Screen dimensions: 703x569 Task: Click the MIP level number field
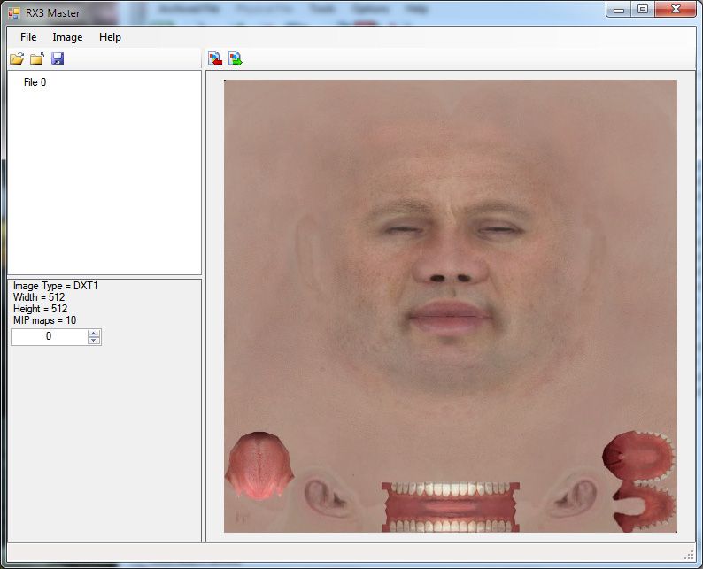pos(49,337)
